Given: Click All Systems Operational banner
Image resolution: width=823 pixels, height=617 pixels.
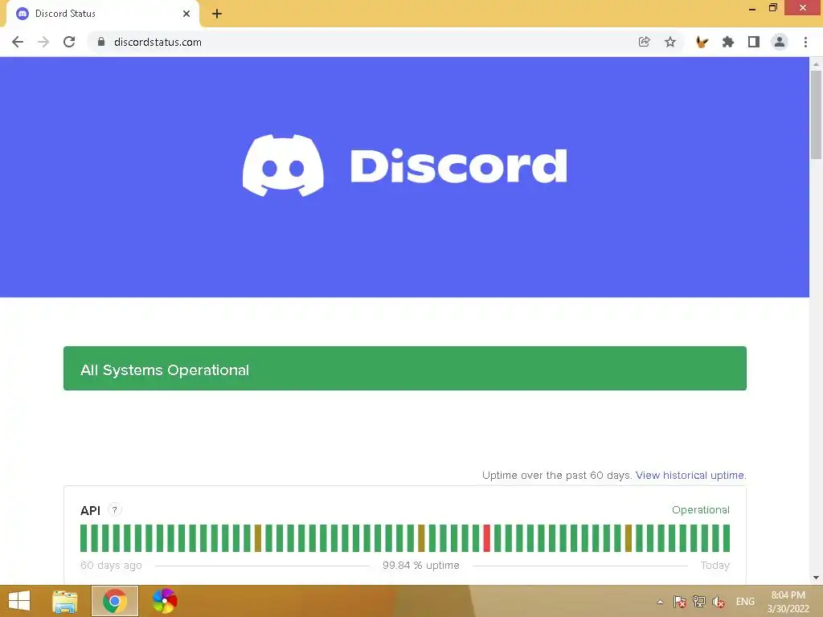Looking at the screenshot, I should click(405, 368).
